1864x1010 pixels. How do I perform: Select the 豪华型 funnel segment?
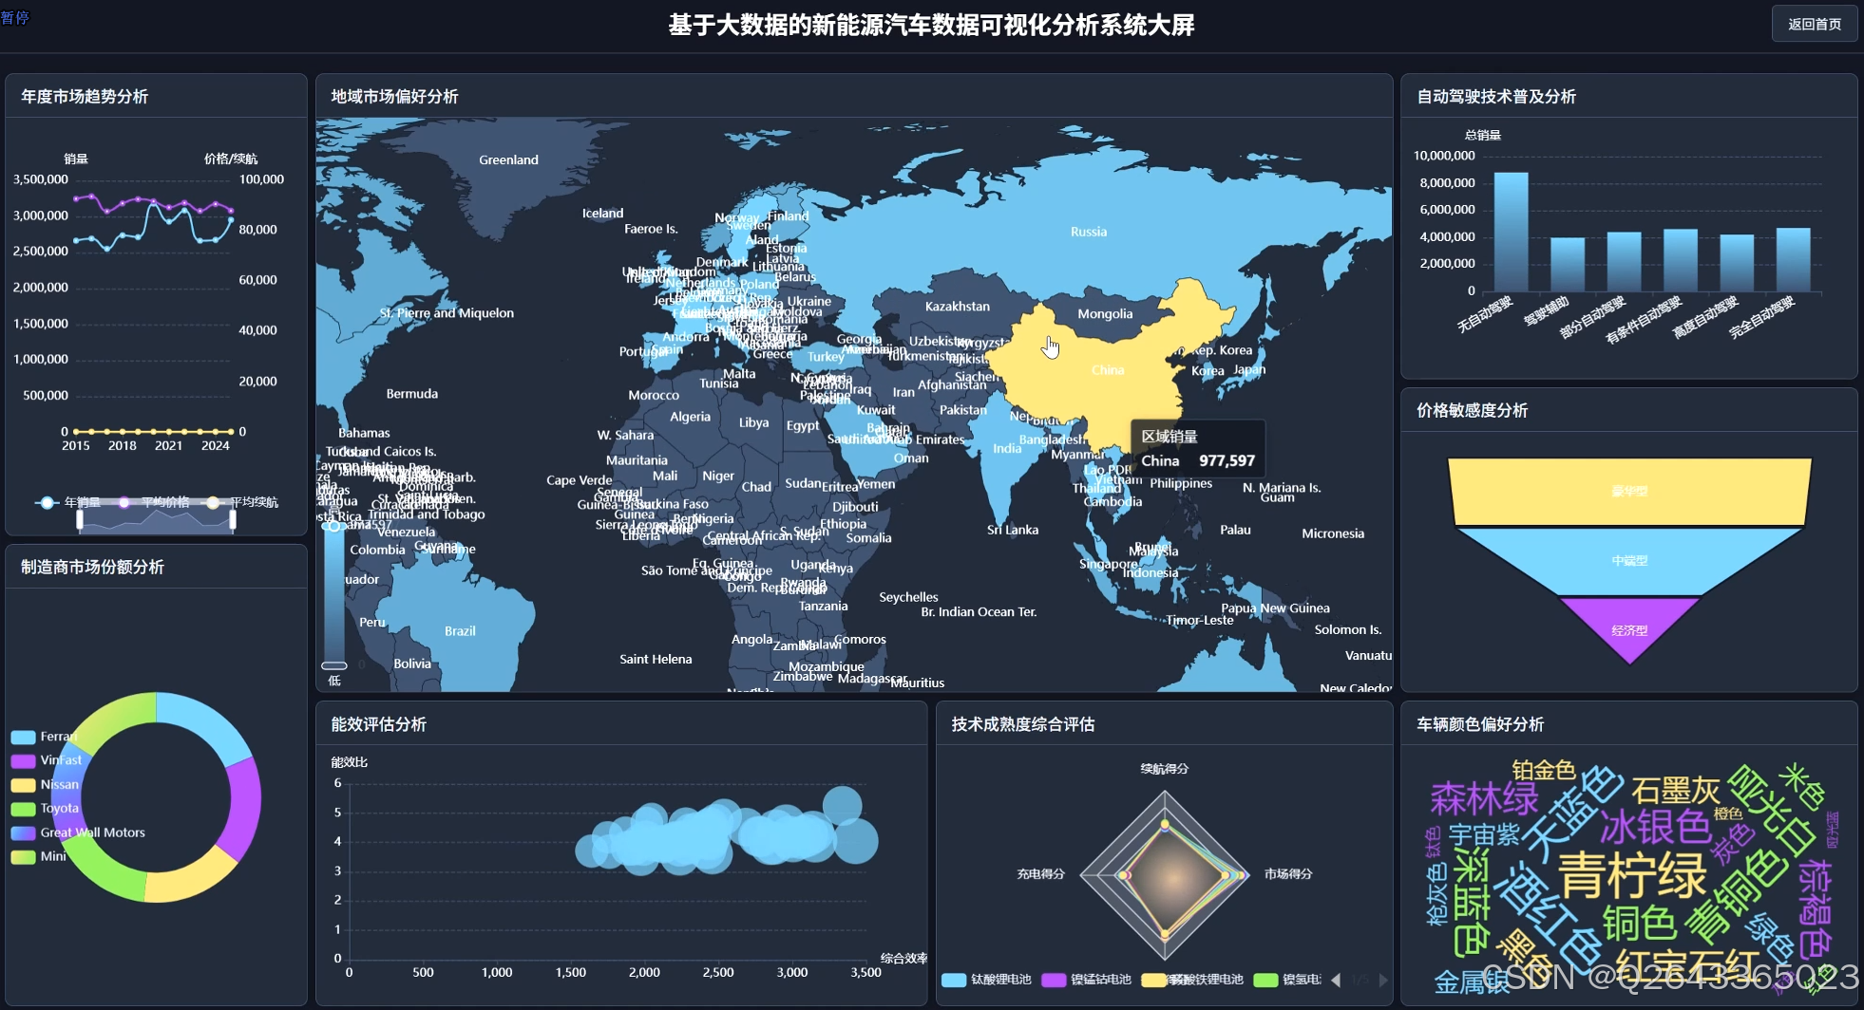1629,492
